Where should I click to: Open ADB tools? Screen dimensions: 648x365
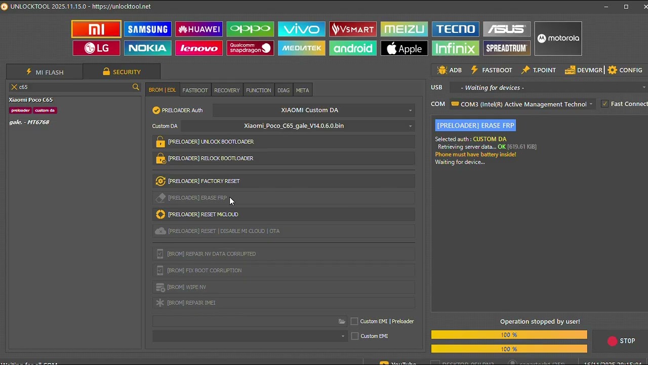pos(450,70)
